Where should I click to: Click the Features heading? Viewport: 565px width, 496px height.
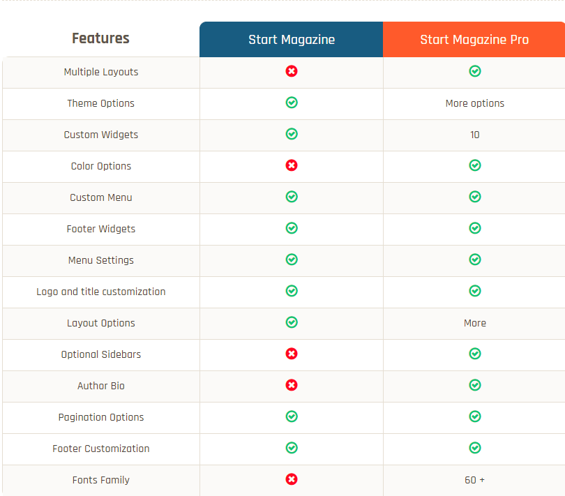pyautogui.click(x=100, y=38)
